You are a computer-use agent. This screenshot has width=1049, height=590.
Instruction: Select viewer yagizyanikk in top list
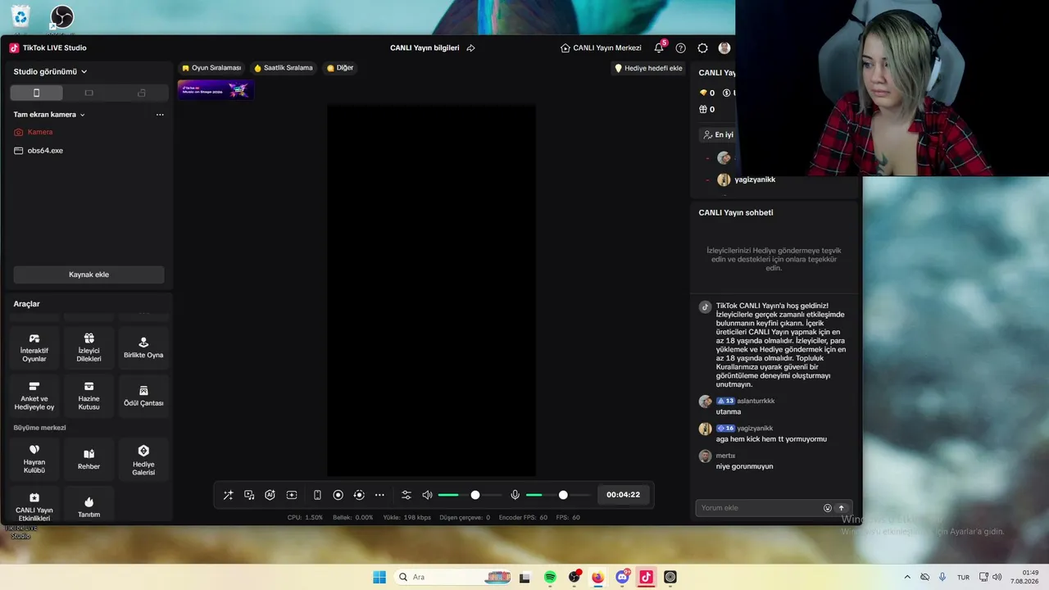pos(755,179)
